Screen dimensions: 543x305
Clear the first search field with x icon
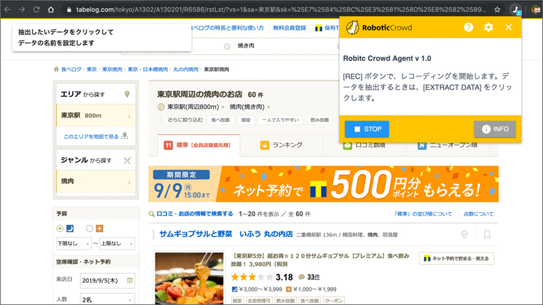227,46
